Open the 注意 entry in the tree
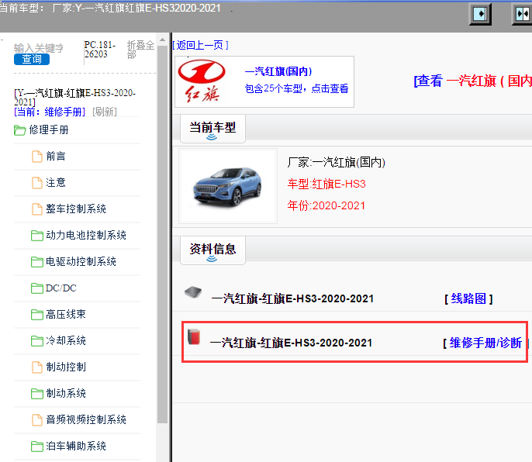The height and width of the screenshot is (462, 532). pos(56,182)
